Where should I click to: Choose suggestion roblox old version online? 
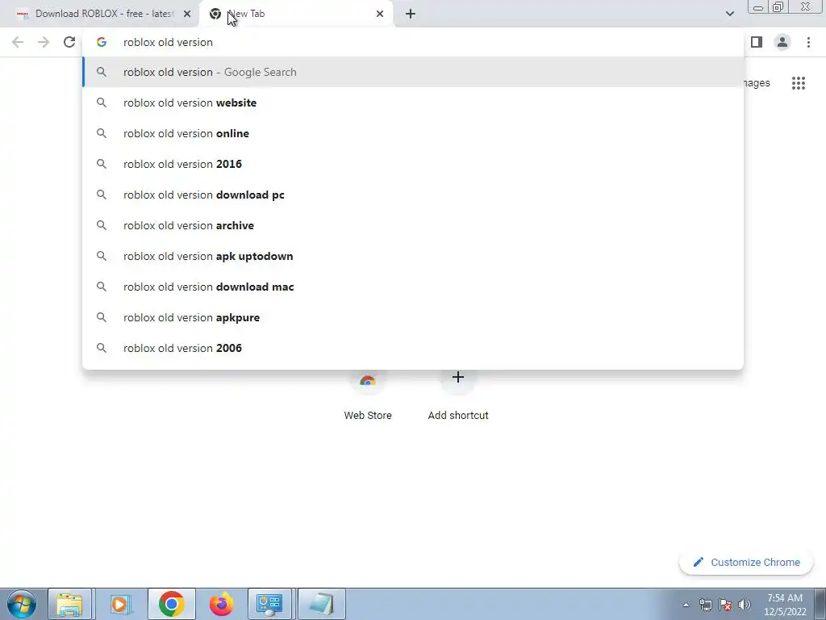click(x=413, y=133)
